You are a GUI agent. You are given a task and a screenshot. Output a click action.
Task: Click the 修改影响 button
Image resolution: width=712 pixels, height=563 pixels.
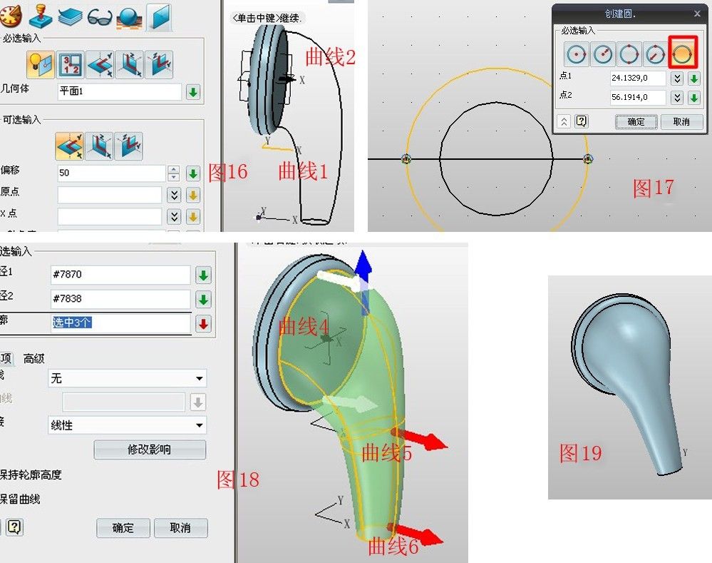click(x=150, y=450)
